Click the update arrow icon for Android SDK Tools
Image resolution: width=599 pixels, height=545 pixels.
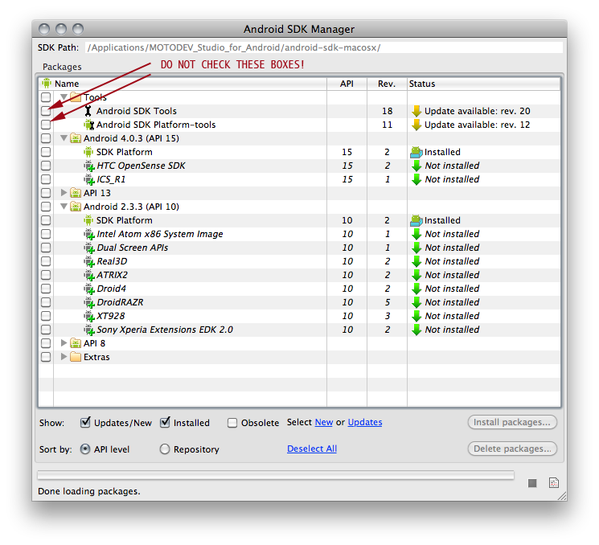[416, 111]
